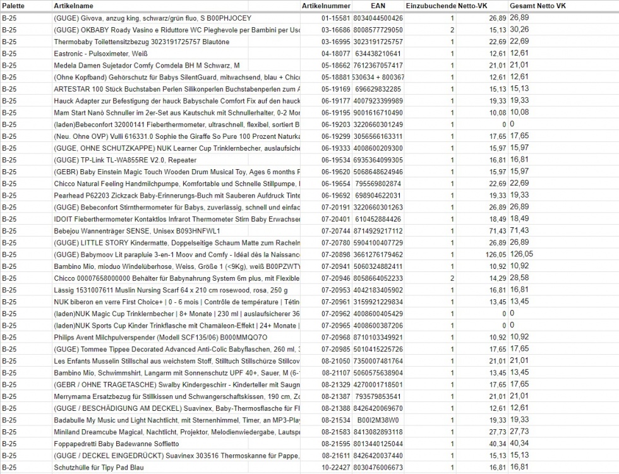Select the Babymoov Lit parapluie cell

coord(176,255)
